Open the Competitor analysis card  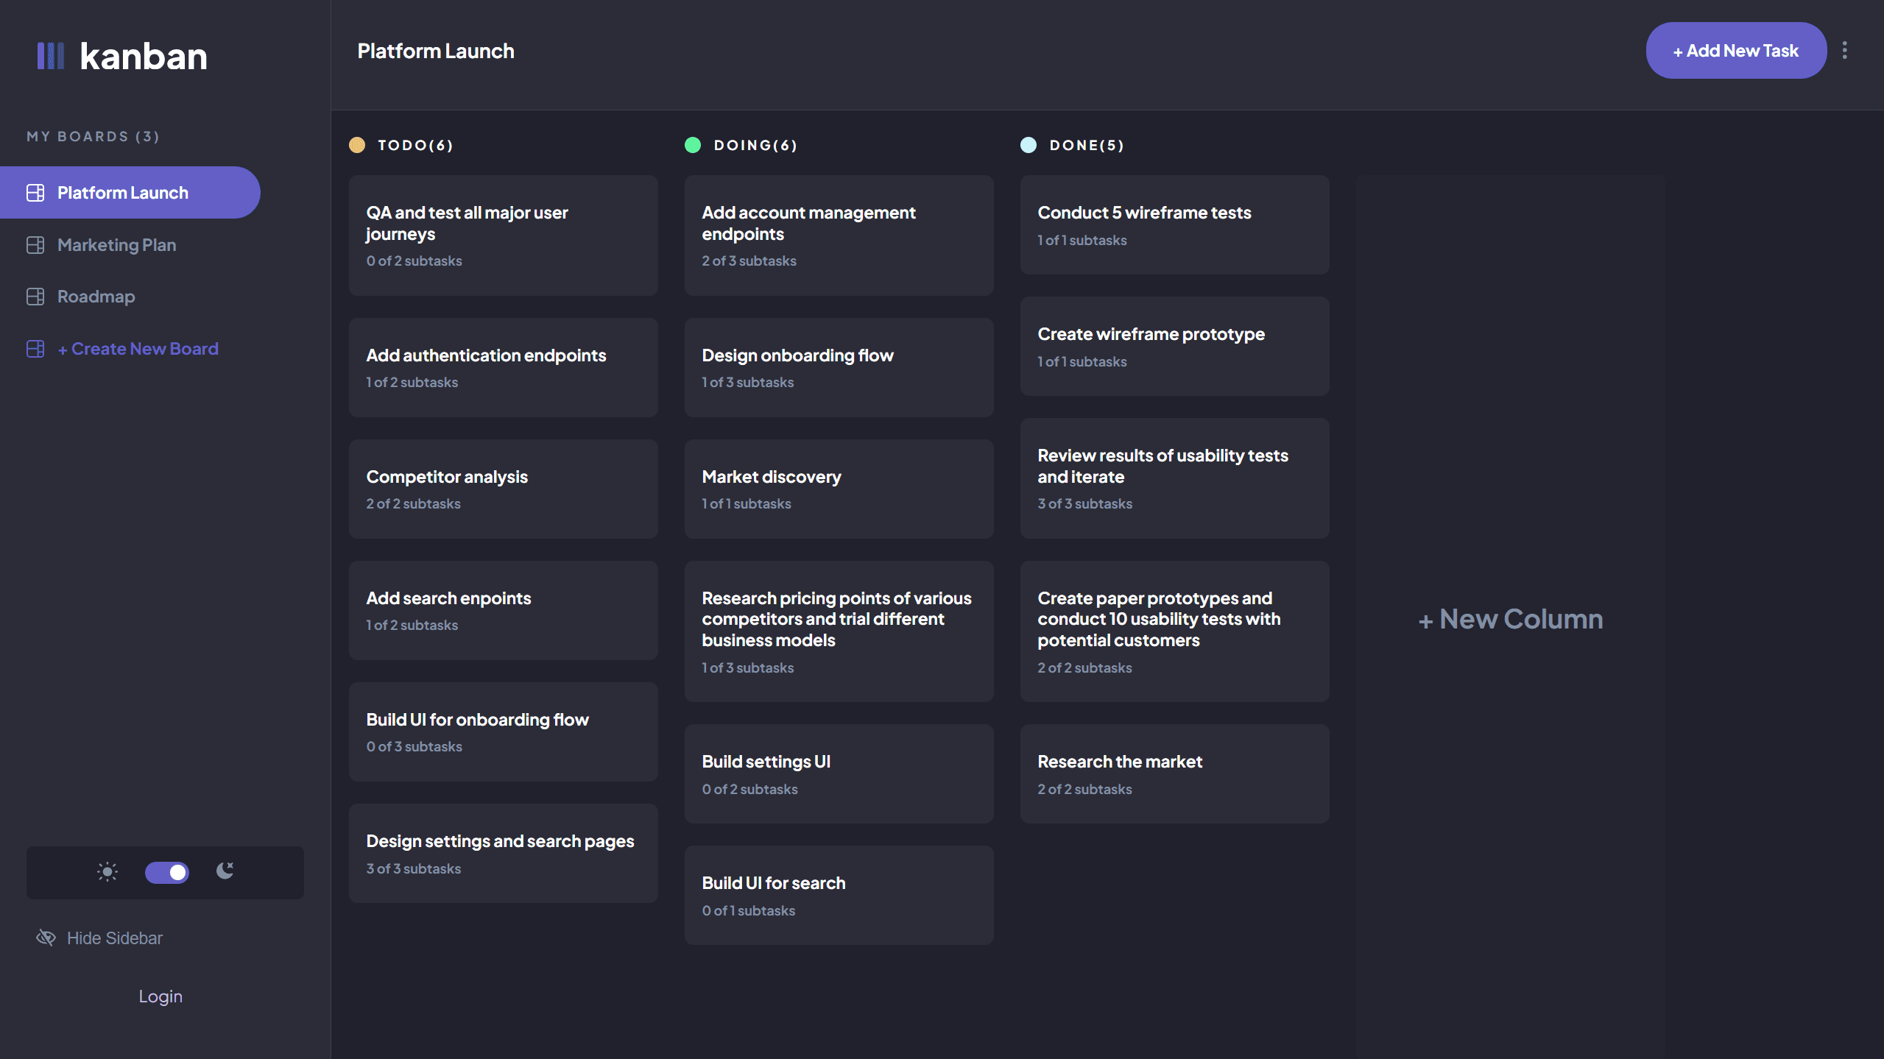click(x=504, y=489)
